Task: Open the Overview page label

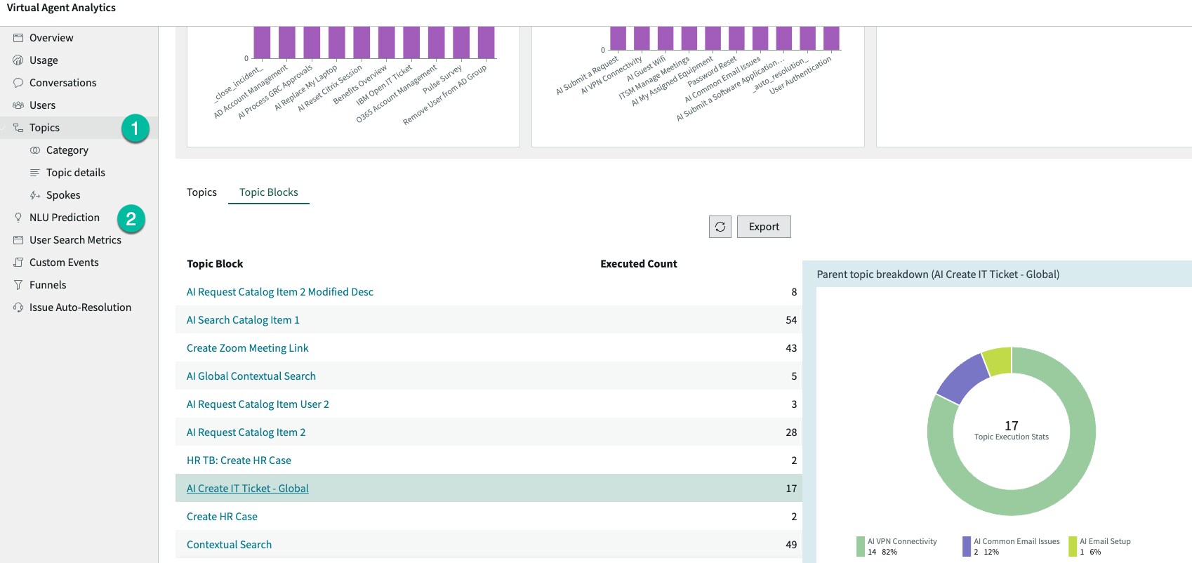Action: click(51, 38)
